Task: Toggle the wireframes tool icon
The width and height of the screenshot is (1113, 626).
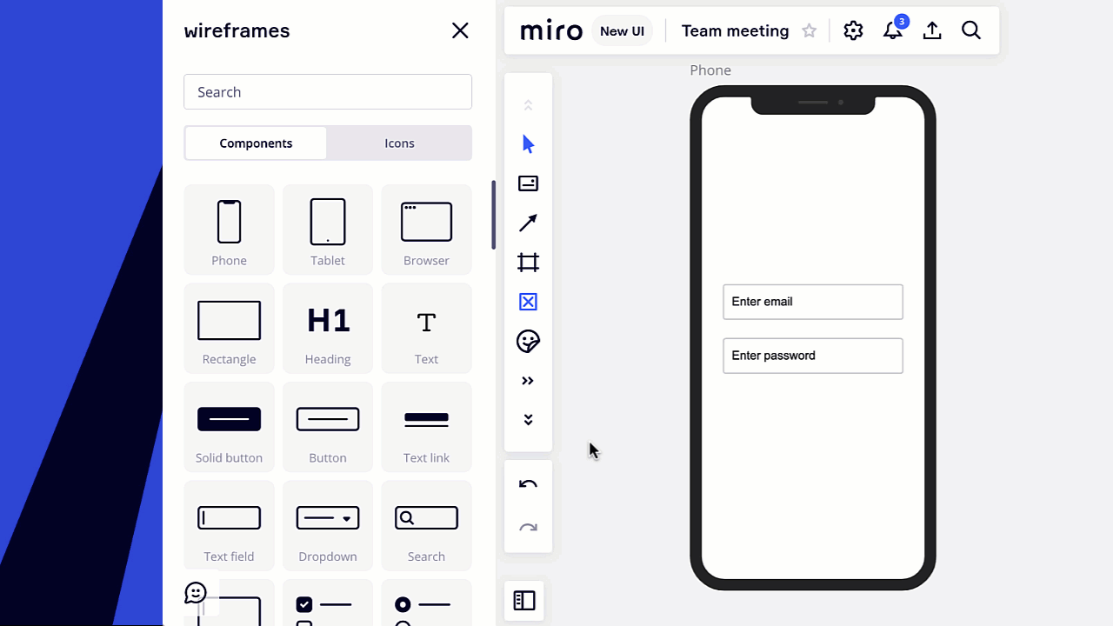Action: click(x=528, y=302)
